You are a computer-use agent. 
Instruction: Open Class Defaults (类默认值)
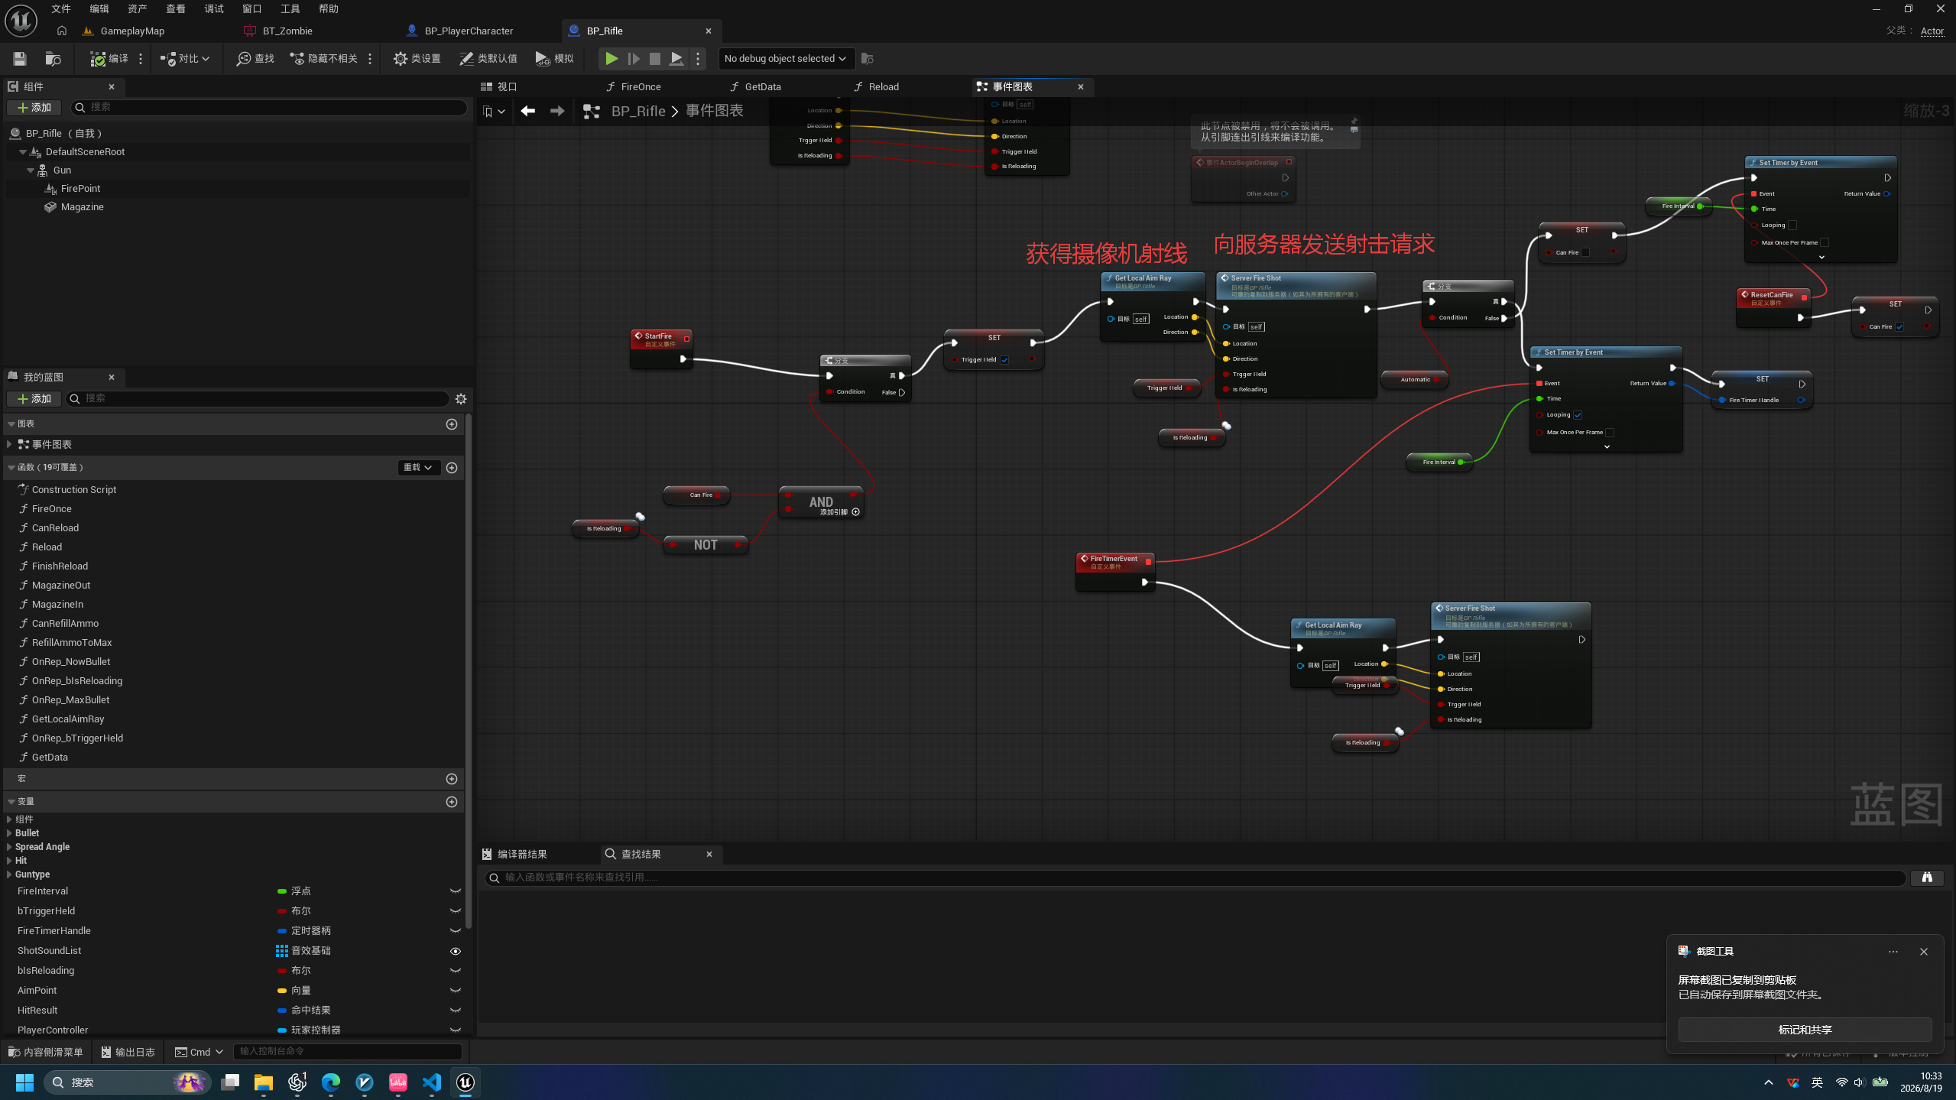pos(488,59)
